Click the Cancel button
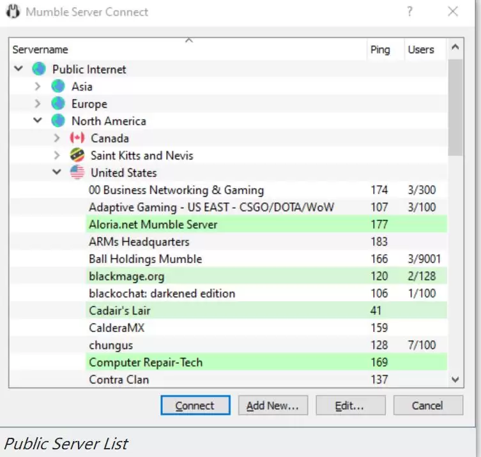Image resolution: width=481 pixels, height=457 pixels. pyautogui.click(x=428, y=405)
